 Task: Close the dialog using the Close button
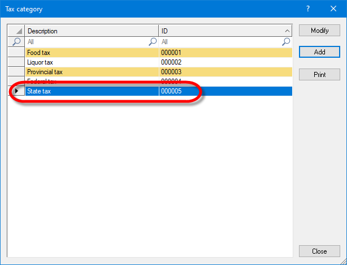point(319,251)
